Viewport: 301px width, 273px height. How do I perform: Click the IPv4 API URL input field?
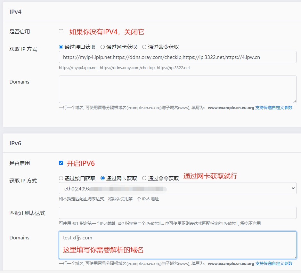tap(177, 57)
